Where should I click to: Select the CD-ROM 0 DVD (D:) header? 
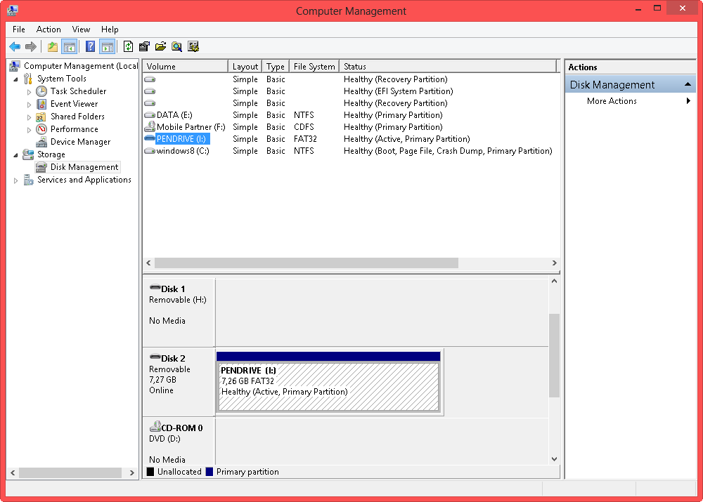[179, 442]
